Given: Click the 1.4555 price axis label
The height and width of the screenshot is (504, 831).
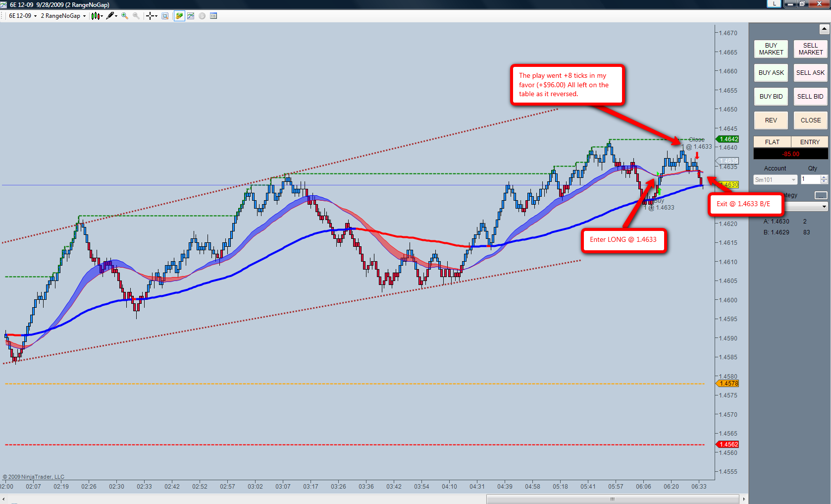Looking at the screenshot, I should tap(728, 472).
